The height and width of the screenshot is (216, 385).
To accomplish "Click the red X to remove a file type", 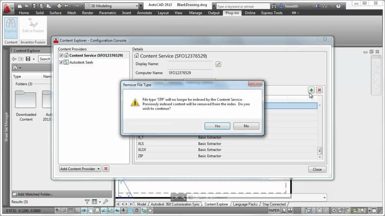I will [319, 90].
